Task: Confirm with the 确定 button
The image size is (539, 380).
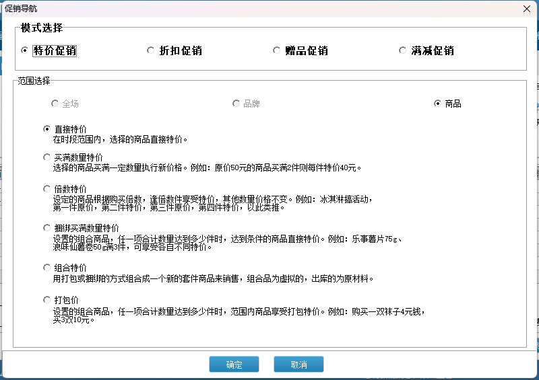Action: pyautogui.click(x=234, y=364)
